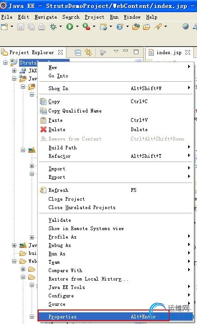This screenshot has height=324, width=197.
Task: Open Project Explorer view menu triangle
Action: [x=116, y=51]
